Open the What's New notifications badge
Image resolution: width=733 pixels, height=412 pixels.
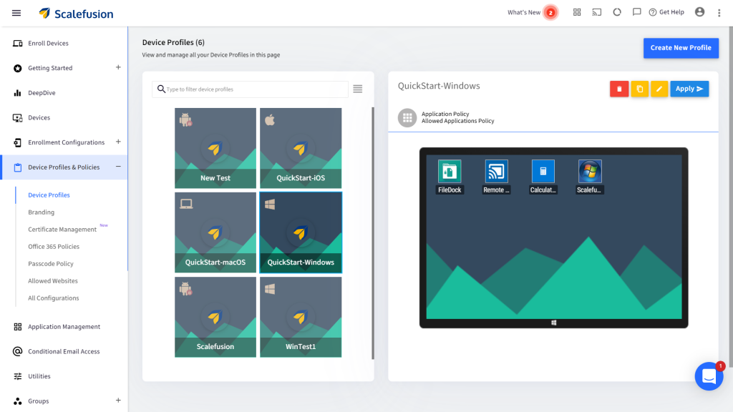[550, 13]
